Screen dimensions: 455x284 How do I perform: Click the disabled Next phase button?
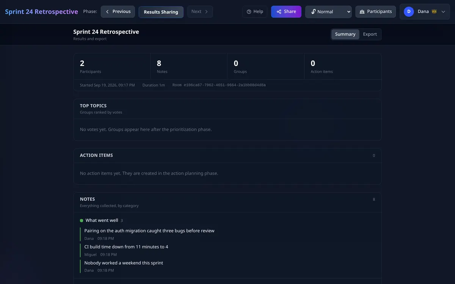(x=200, y=12)
